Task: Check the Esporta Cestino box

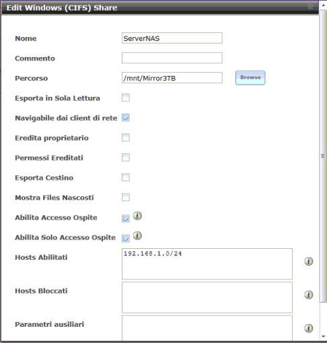Action: tap(126, 178)
